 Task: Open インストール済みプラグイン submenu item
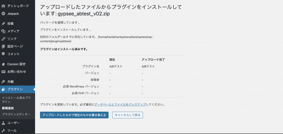pyautogui.click(x=16, y=100)
